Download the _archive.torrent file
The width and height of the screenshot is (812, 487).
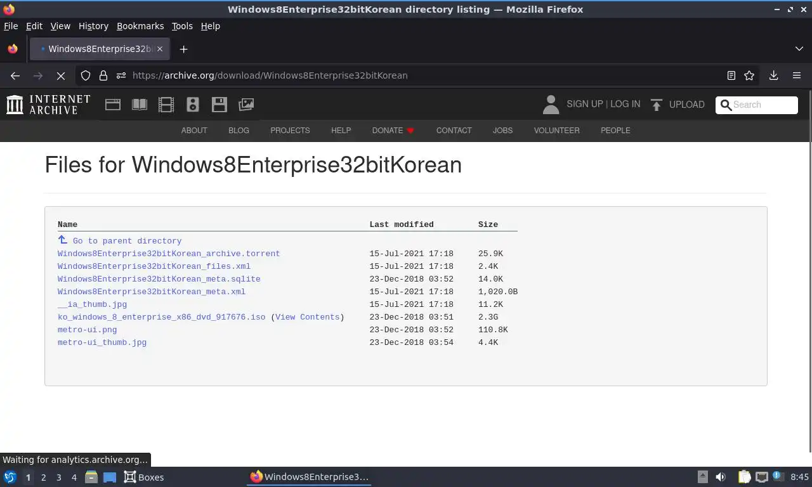coord(169,254)
